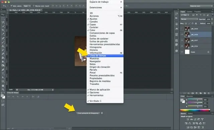Add Brightness/Contrast sun adjustment
Screen dimensions: 214x130
(188, 119)
